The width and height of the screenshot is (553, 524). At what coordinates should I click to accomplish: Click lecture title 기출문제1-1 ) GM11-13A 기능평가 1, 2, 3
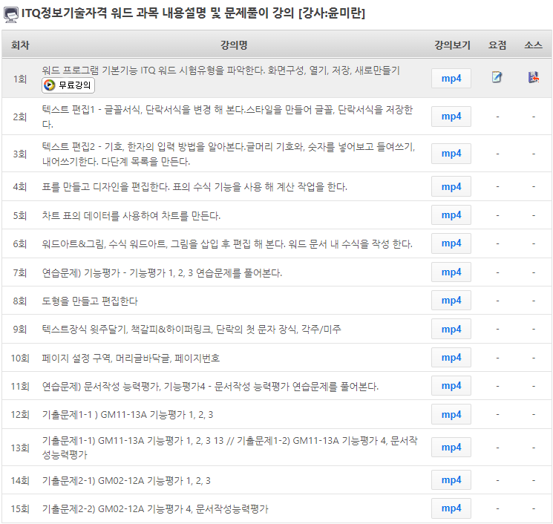(128, 415)
